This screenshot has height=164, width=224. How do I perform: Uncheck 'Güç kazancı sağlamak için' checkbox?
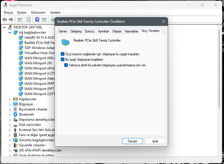tap(62, 54)
